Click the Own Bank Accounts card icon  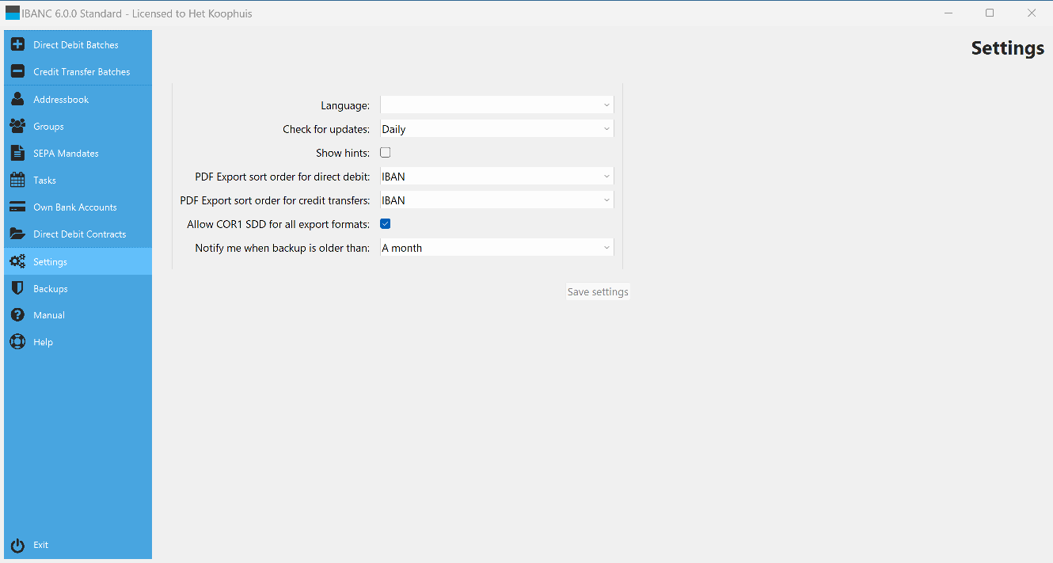click(17, 207)
